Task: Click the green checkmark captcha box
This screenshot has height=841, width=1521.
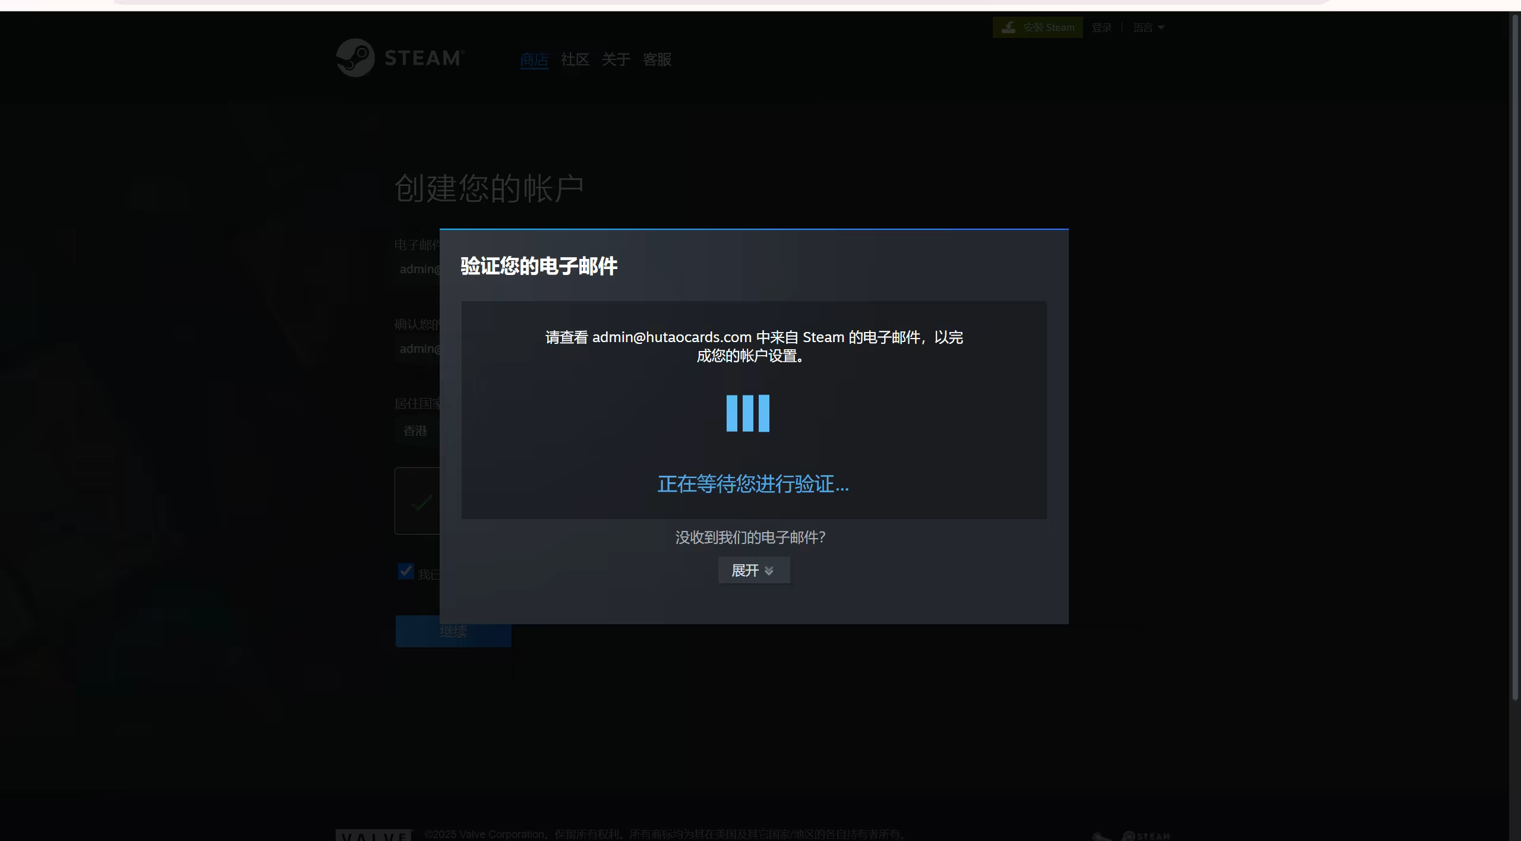Action: click(x=421, y=503)
